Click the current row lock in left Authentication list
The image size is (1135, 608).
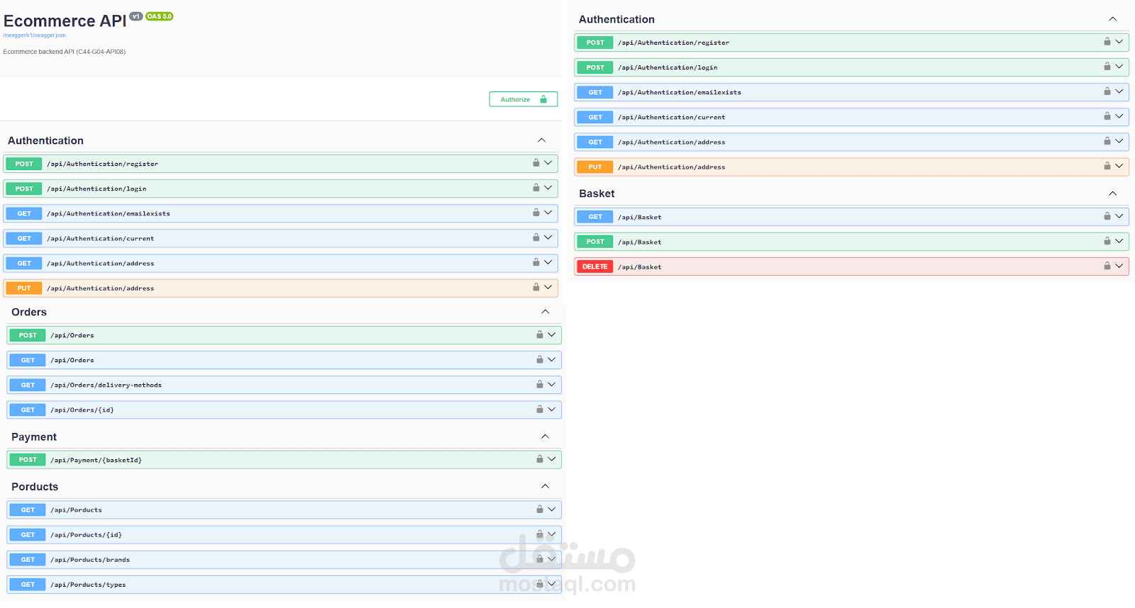point(536,237)
